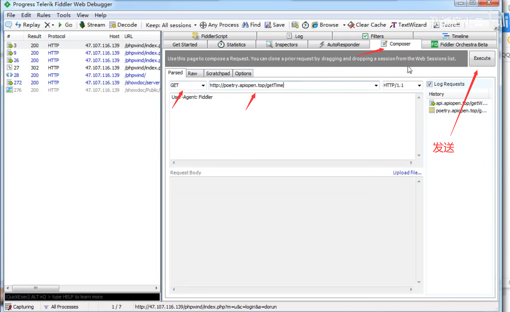Screen dimensions: 510x312
Task: Select the Parsed composer sub-tab
Action: pyautogui.click(x=175, y=73)
